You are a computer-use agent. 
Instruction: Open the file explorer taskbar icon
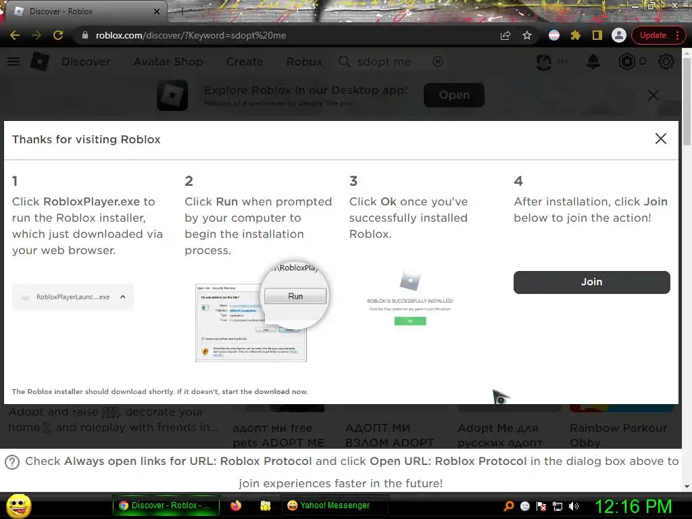(x=265, y=505)
